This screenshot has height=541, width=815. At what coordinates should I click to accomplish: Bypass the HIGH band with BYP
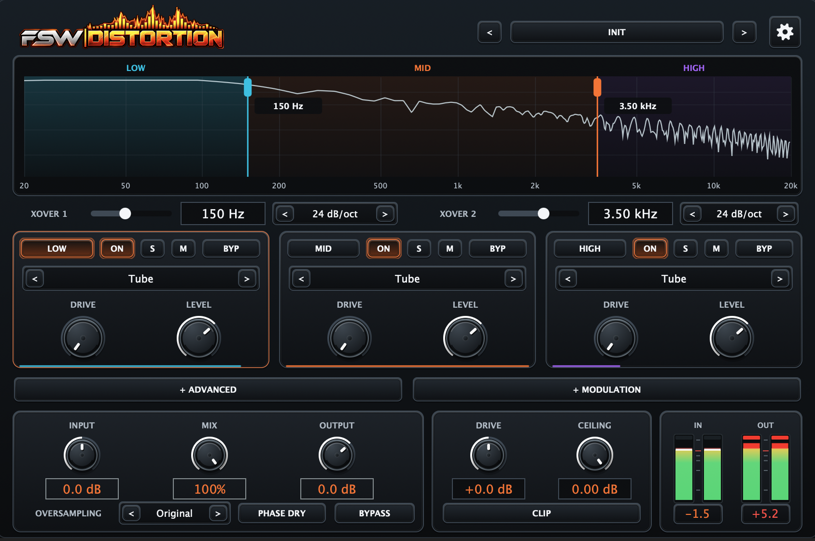tap(764, 248)
